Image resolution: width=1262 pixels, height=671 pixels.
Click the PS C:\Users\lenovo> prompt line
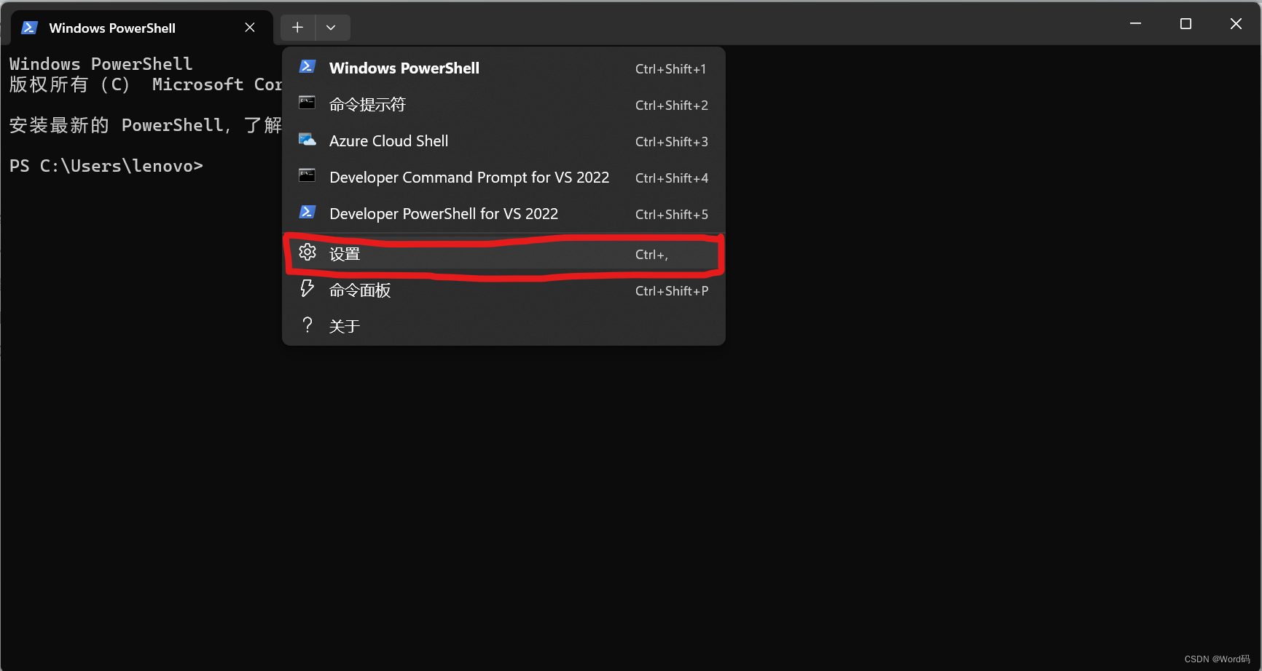click(x=106, y=166)
